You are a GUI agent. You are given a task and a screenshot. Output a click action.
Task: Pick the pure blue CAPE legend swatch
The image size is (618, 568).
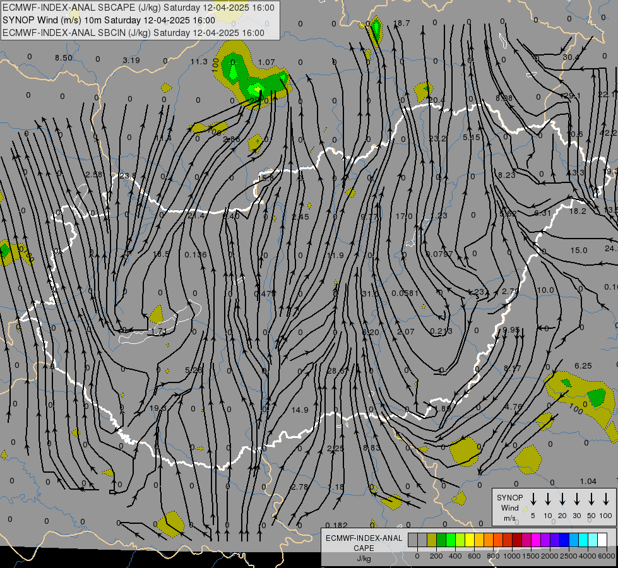point(564,540)
